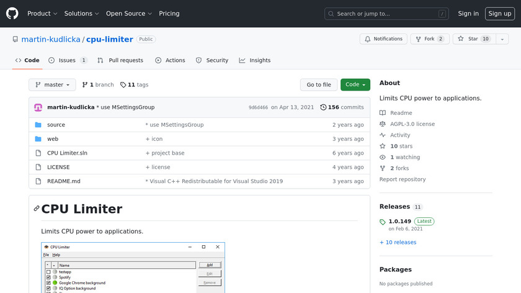
Task: Expand the Product menu in header
Action: coord(42,14)
